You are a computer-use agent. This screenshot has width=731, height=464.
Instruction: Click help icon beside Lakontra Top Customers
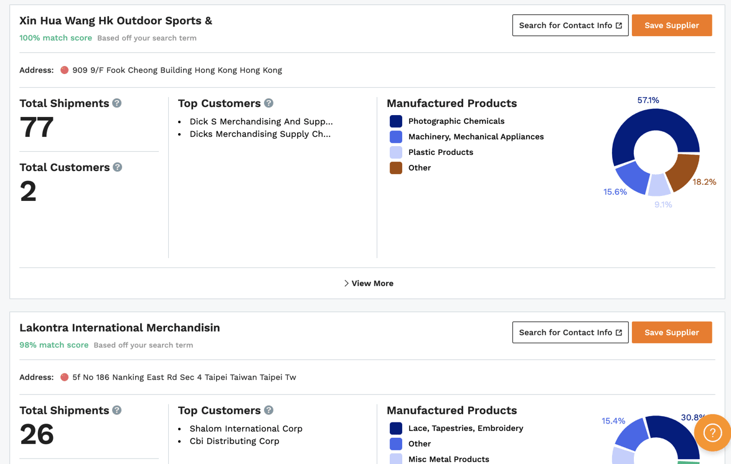point(268,410)
